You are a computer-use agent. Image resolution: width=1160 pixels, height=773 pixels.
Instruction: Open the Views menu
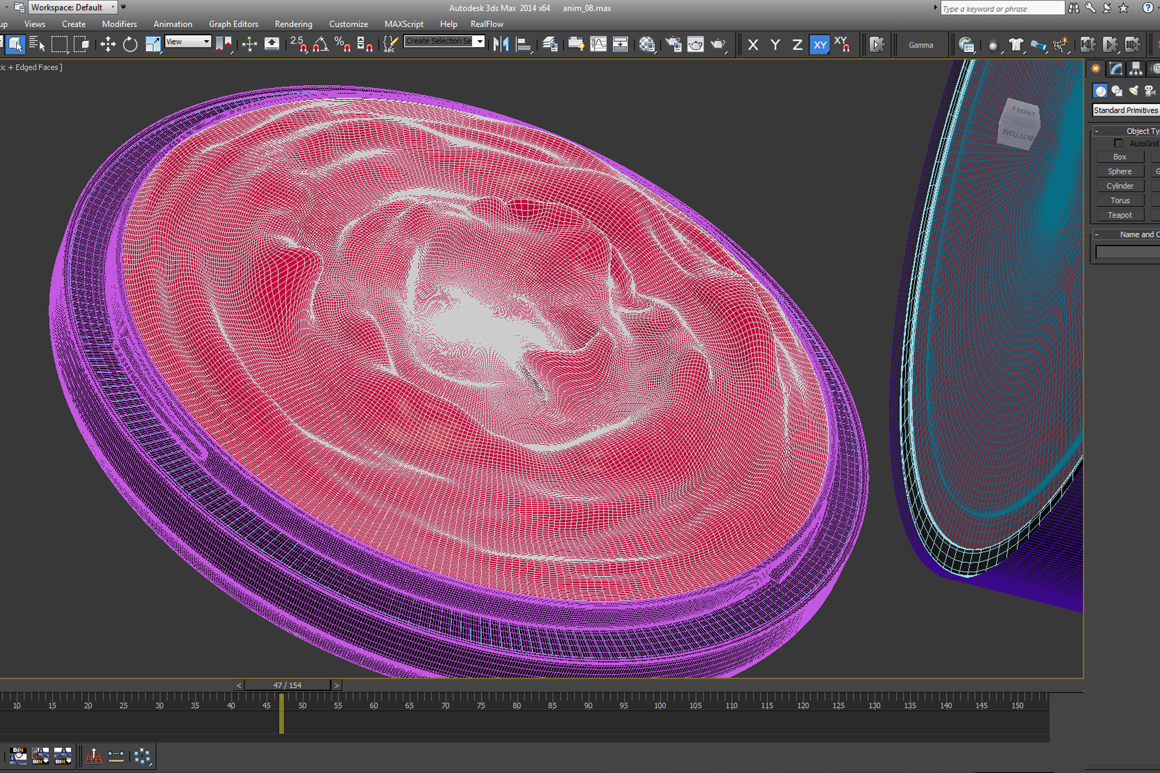pos(34,24)
